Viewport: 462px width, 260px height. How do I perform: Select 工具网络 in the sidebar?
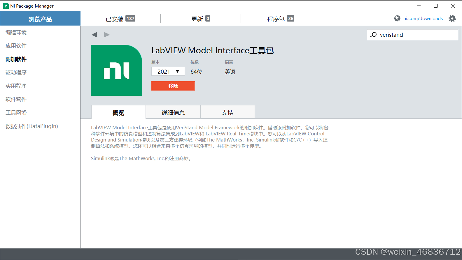click(x=16, y=113)
